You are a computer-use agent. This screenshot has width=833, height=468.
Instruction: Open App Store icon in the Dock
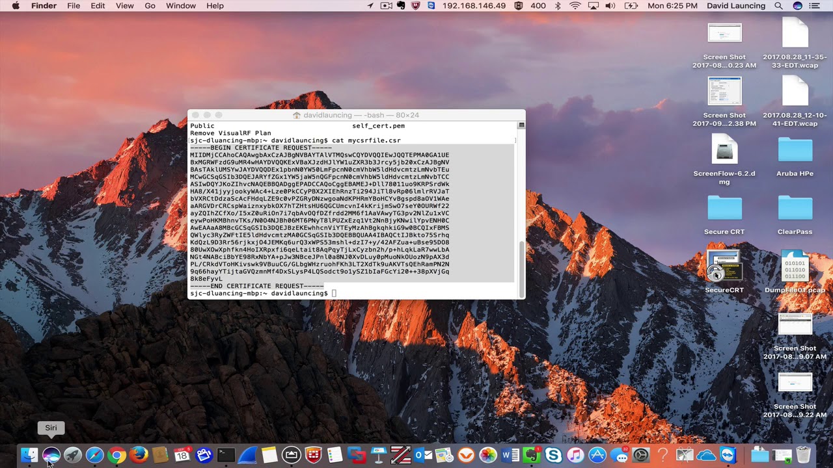[x=597, y=455]
